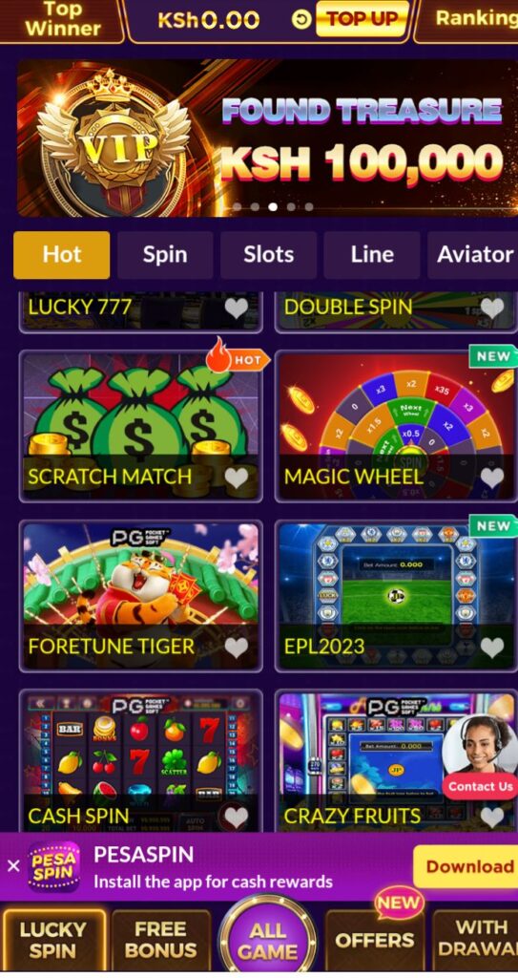Favorite the Scratch Match game heart
This screenshot has height=978, width=518.
coord(237,478)
